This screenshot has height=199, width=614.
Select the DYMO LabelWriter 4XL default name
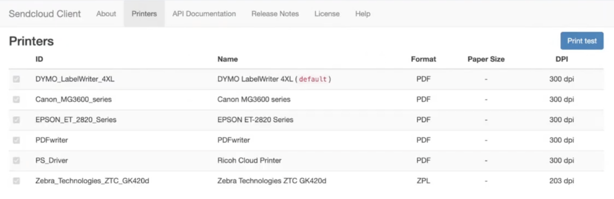pos(274,79)
